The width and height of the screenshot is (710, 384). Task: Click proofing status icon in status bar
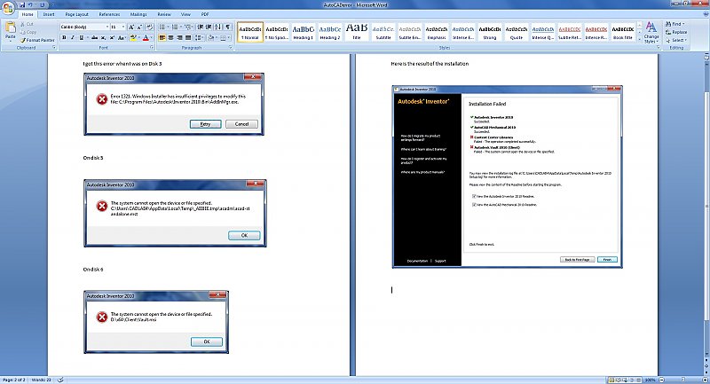click(x=60, y=380)
